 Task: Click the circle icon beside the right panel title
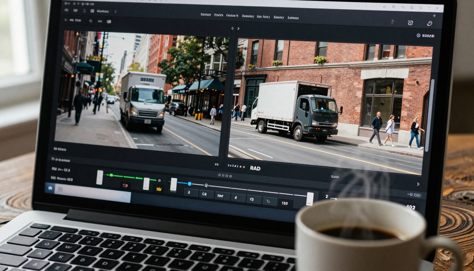tap(418, 35)
